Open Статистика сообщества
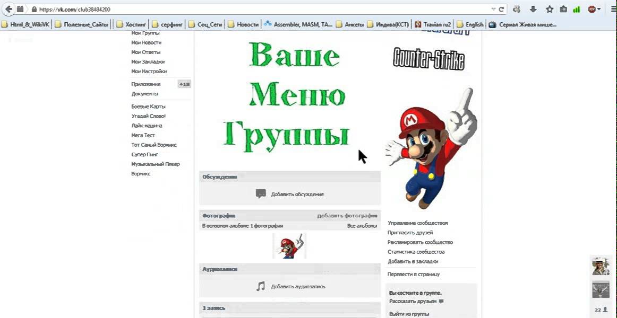Screen dimensions: 617x318 (416, 252)
